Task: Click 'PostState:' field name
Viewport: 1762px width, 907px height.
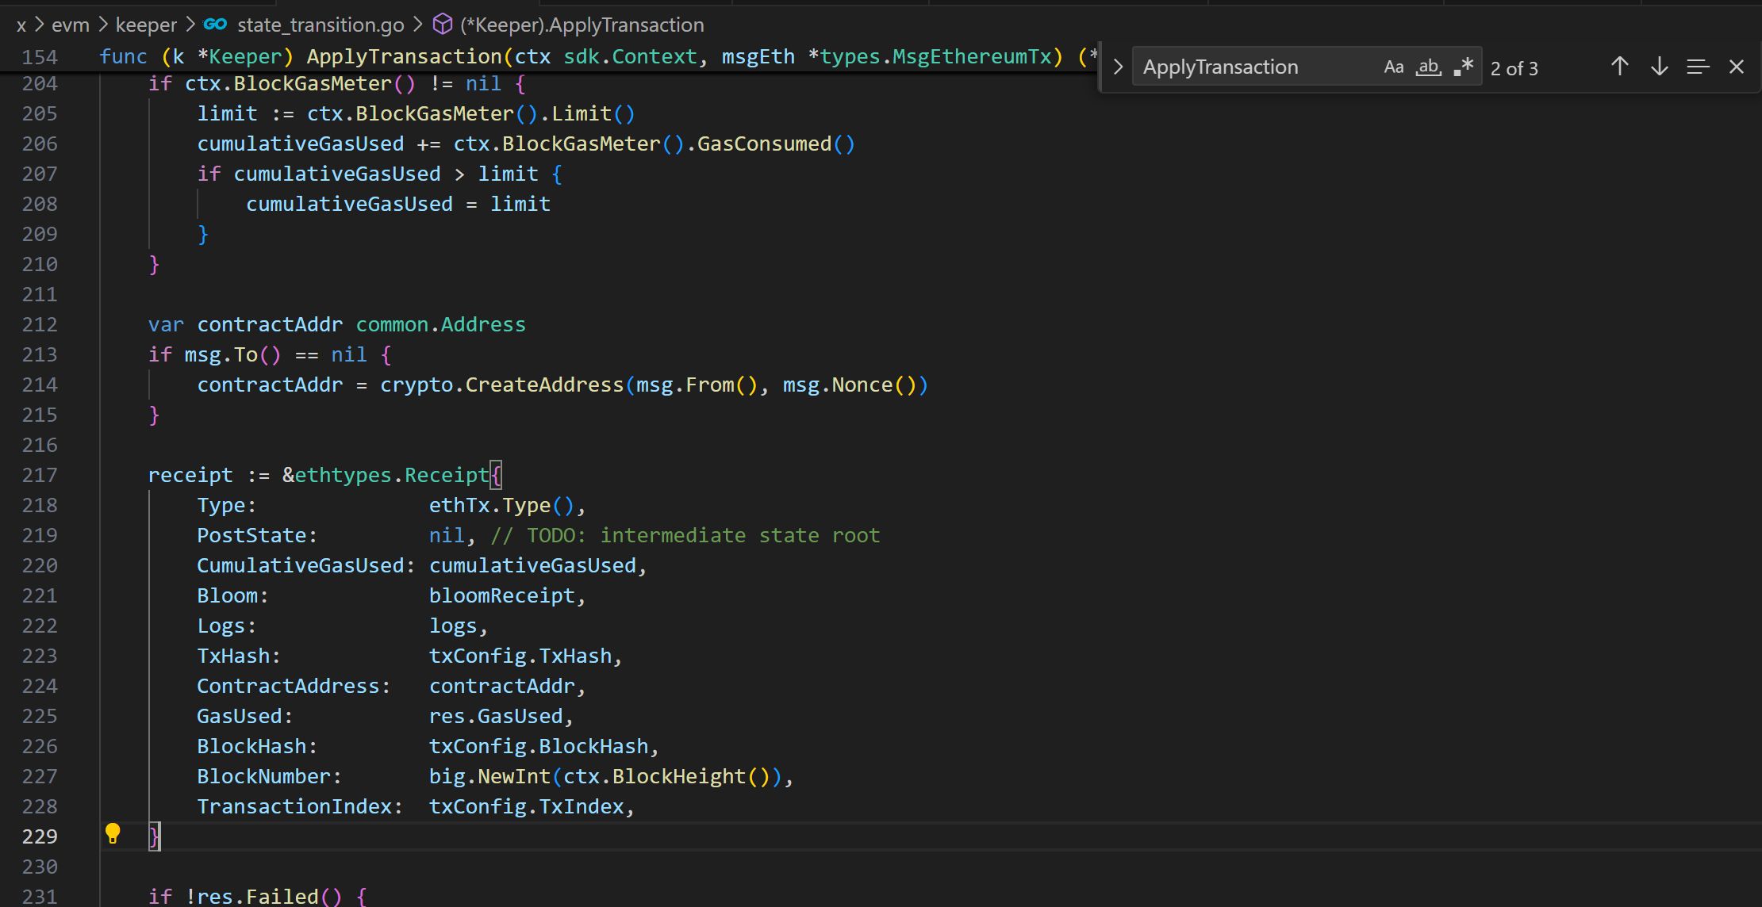Action: (x=257, y=535)
